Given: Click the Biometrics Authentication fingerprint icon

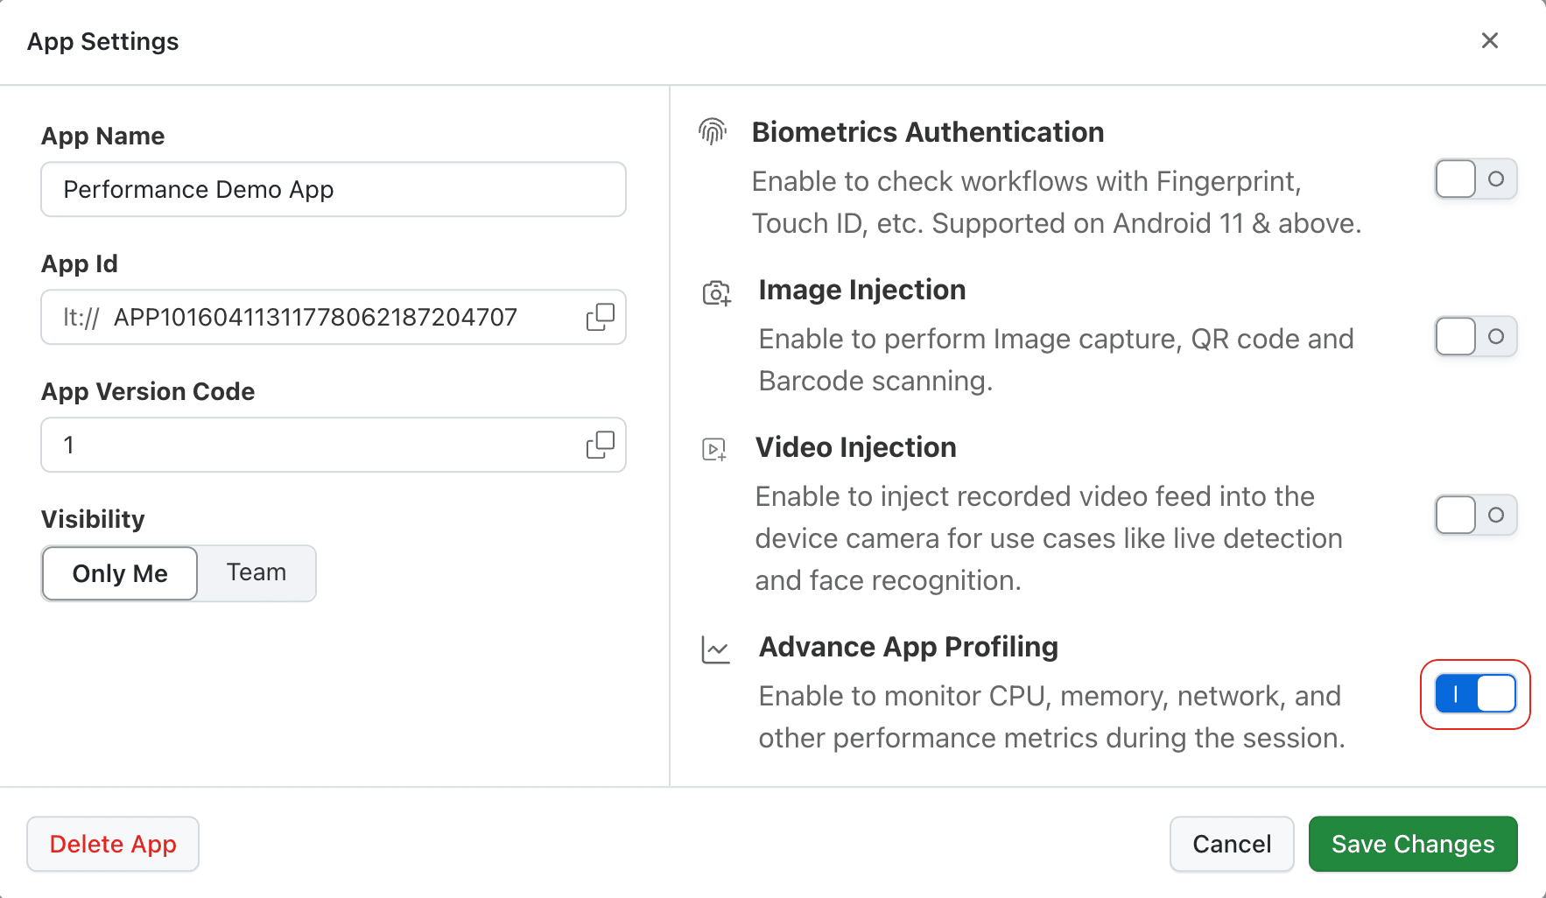Looking at the screenshot, I should click(x=713, y=131).
